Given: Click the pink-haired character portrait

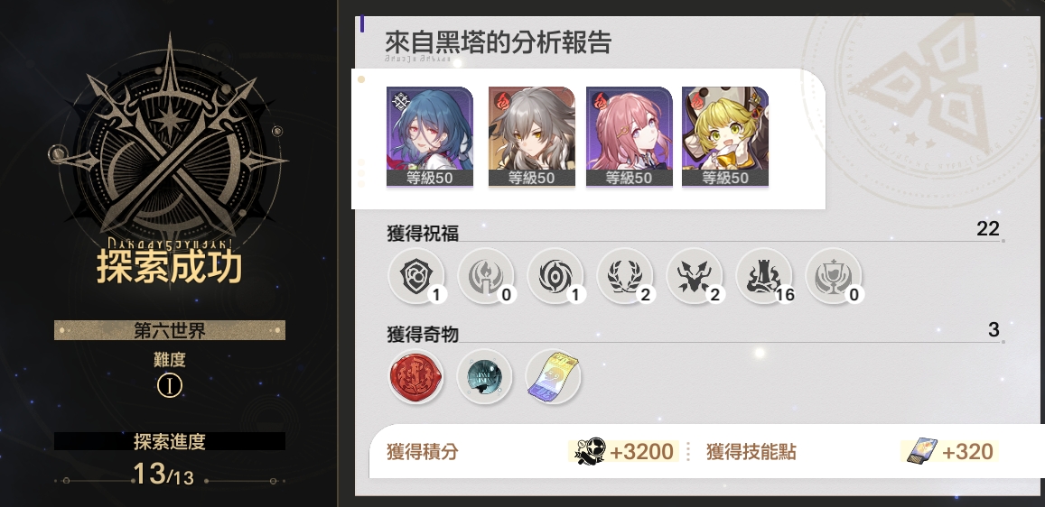Looking at the screenshot, I should pyautogui.click(x=630, y=136).
